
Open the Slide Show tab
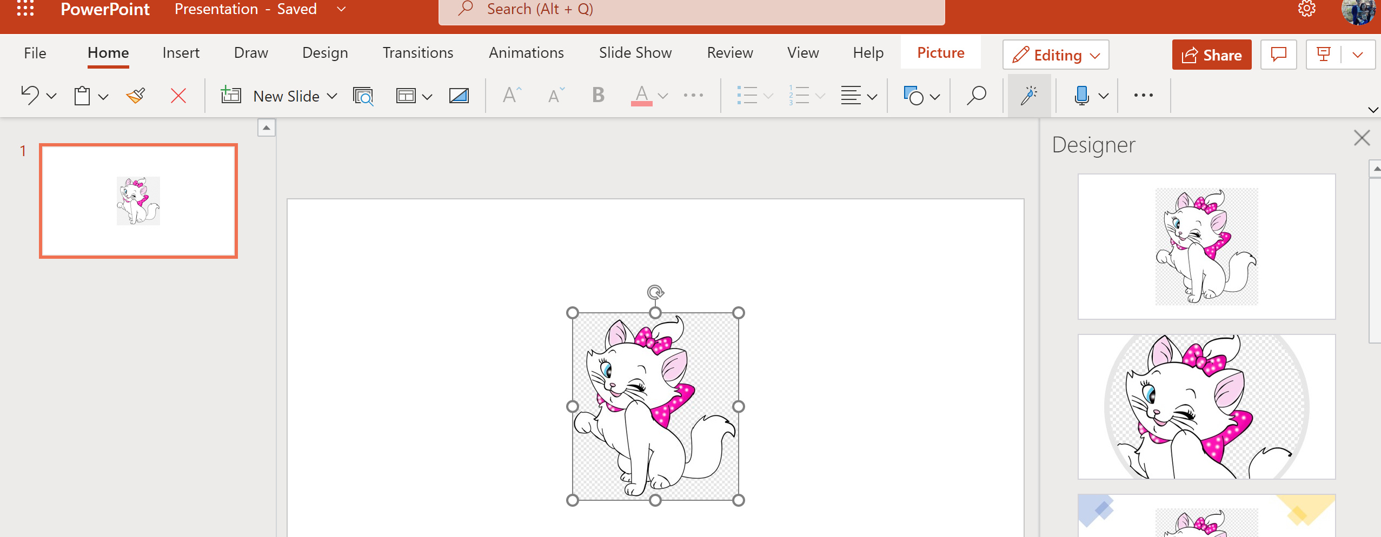[x=635, y=53]
